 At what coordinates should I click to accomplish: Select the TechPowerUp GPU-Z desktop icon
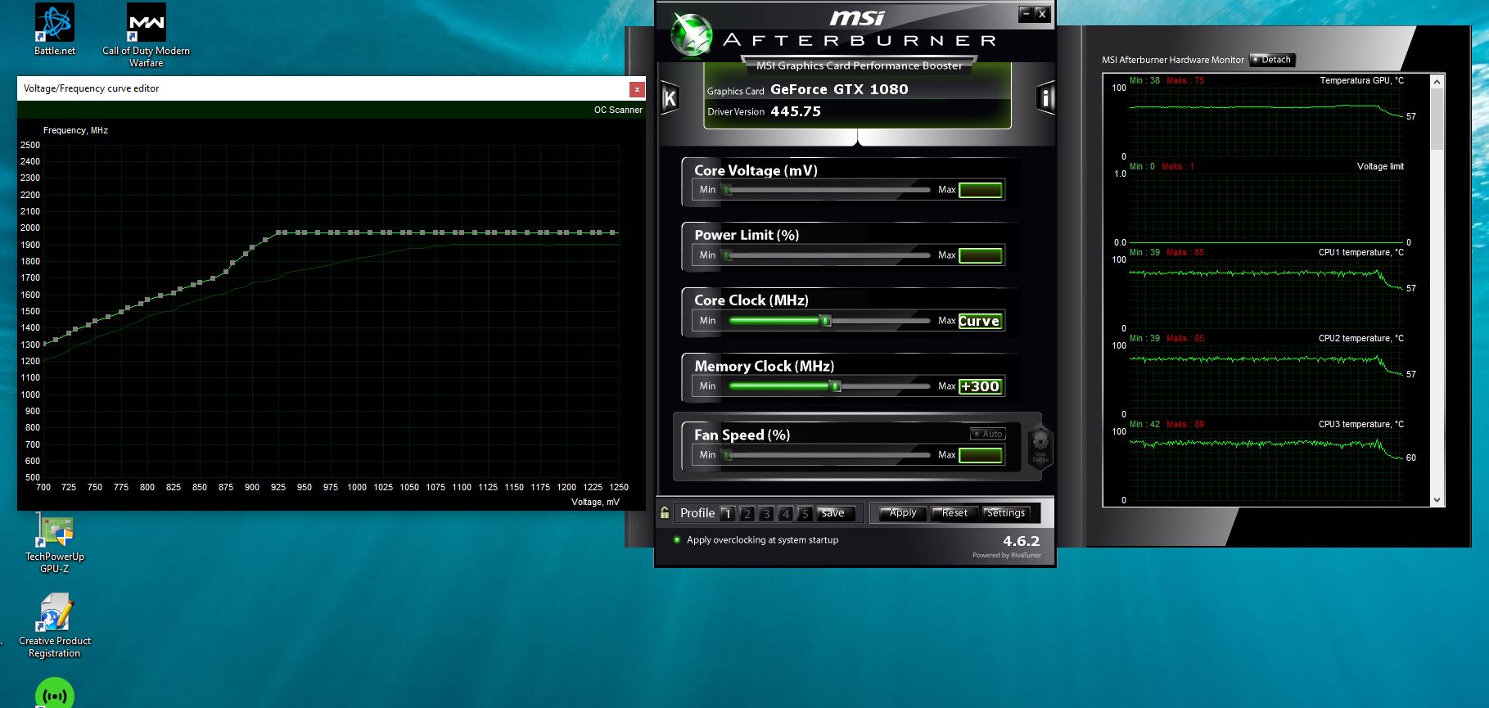click(54, 543)
